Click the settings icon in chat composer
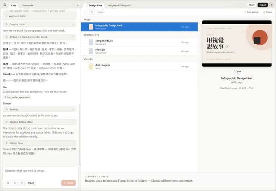The height and width of the screenshot is (191, 276). (x=8, y=183)
